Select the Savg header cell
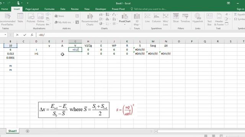 (x=153, y=46)
